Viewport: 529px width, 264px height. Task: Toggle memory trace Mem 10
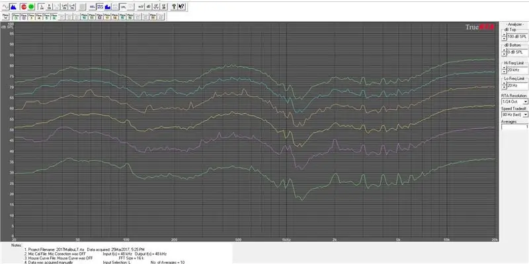click(85, 16)
